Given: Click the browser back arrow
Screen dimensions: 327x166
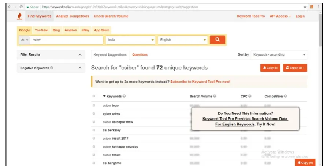Looking at the screenshot, I should [10, 7].
